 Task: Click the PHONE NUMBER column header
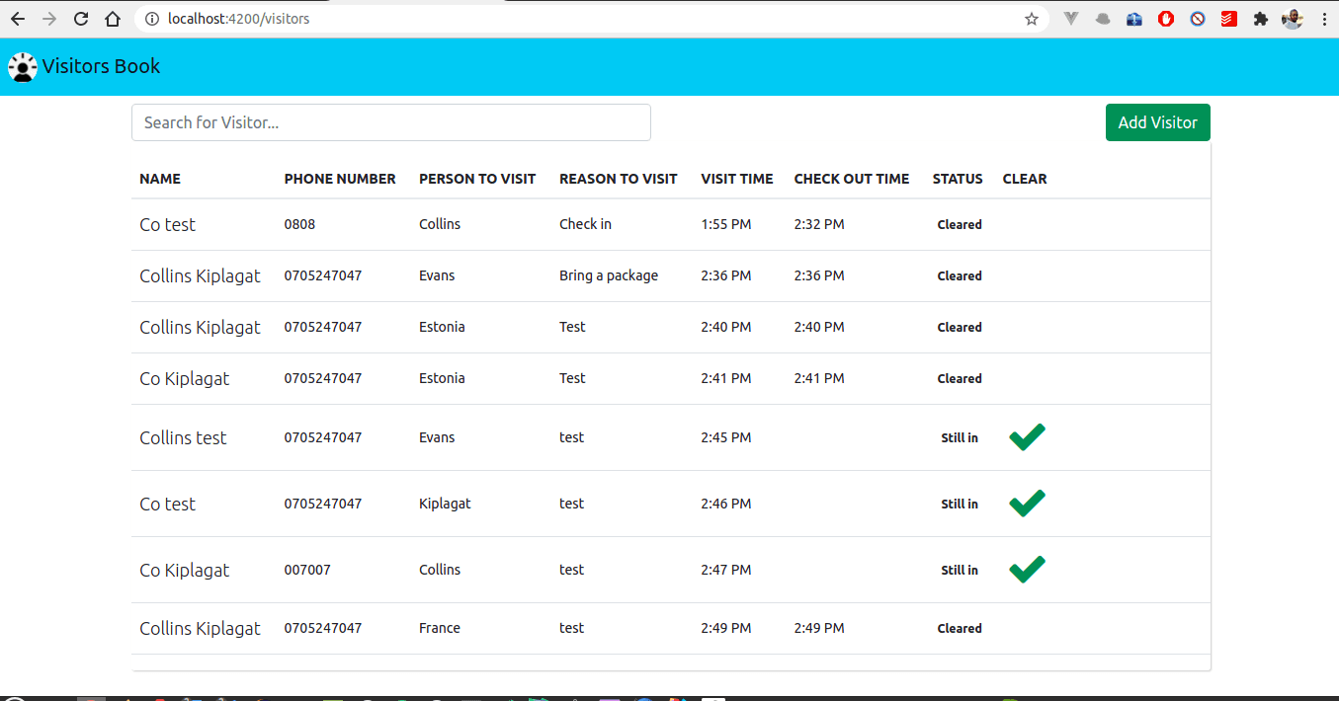(340, 179)
